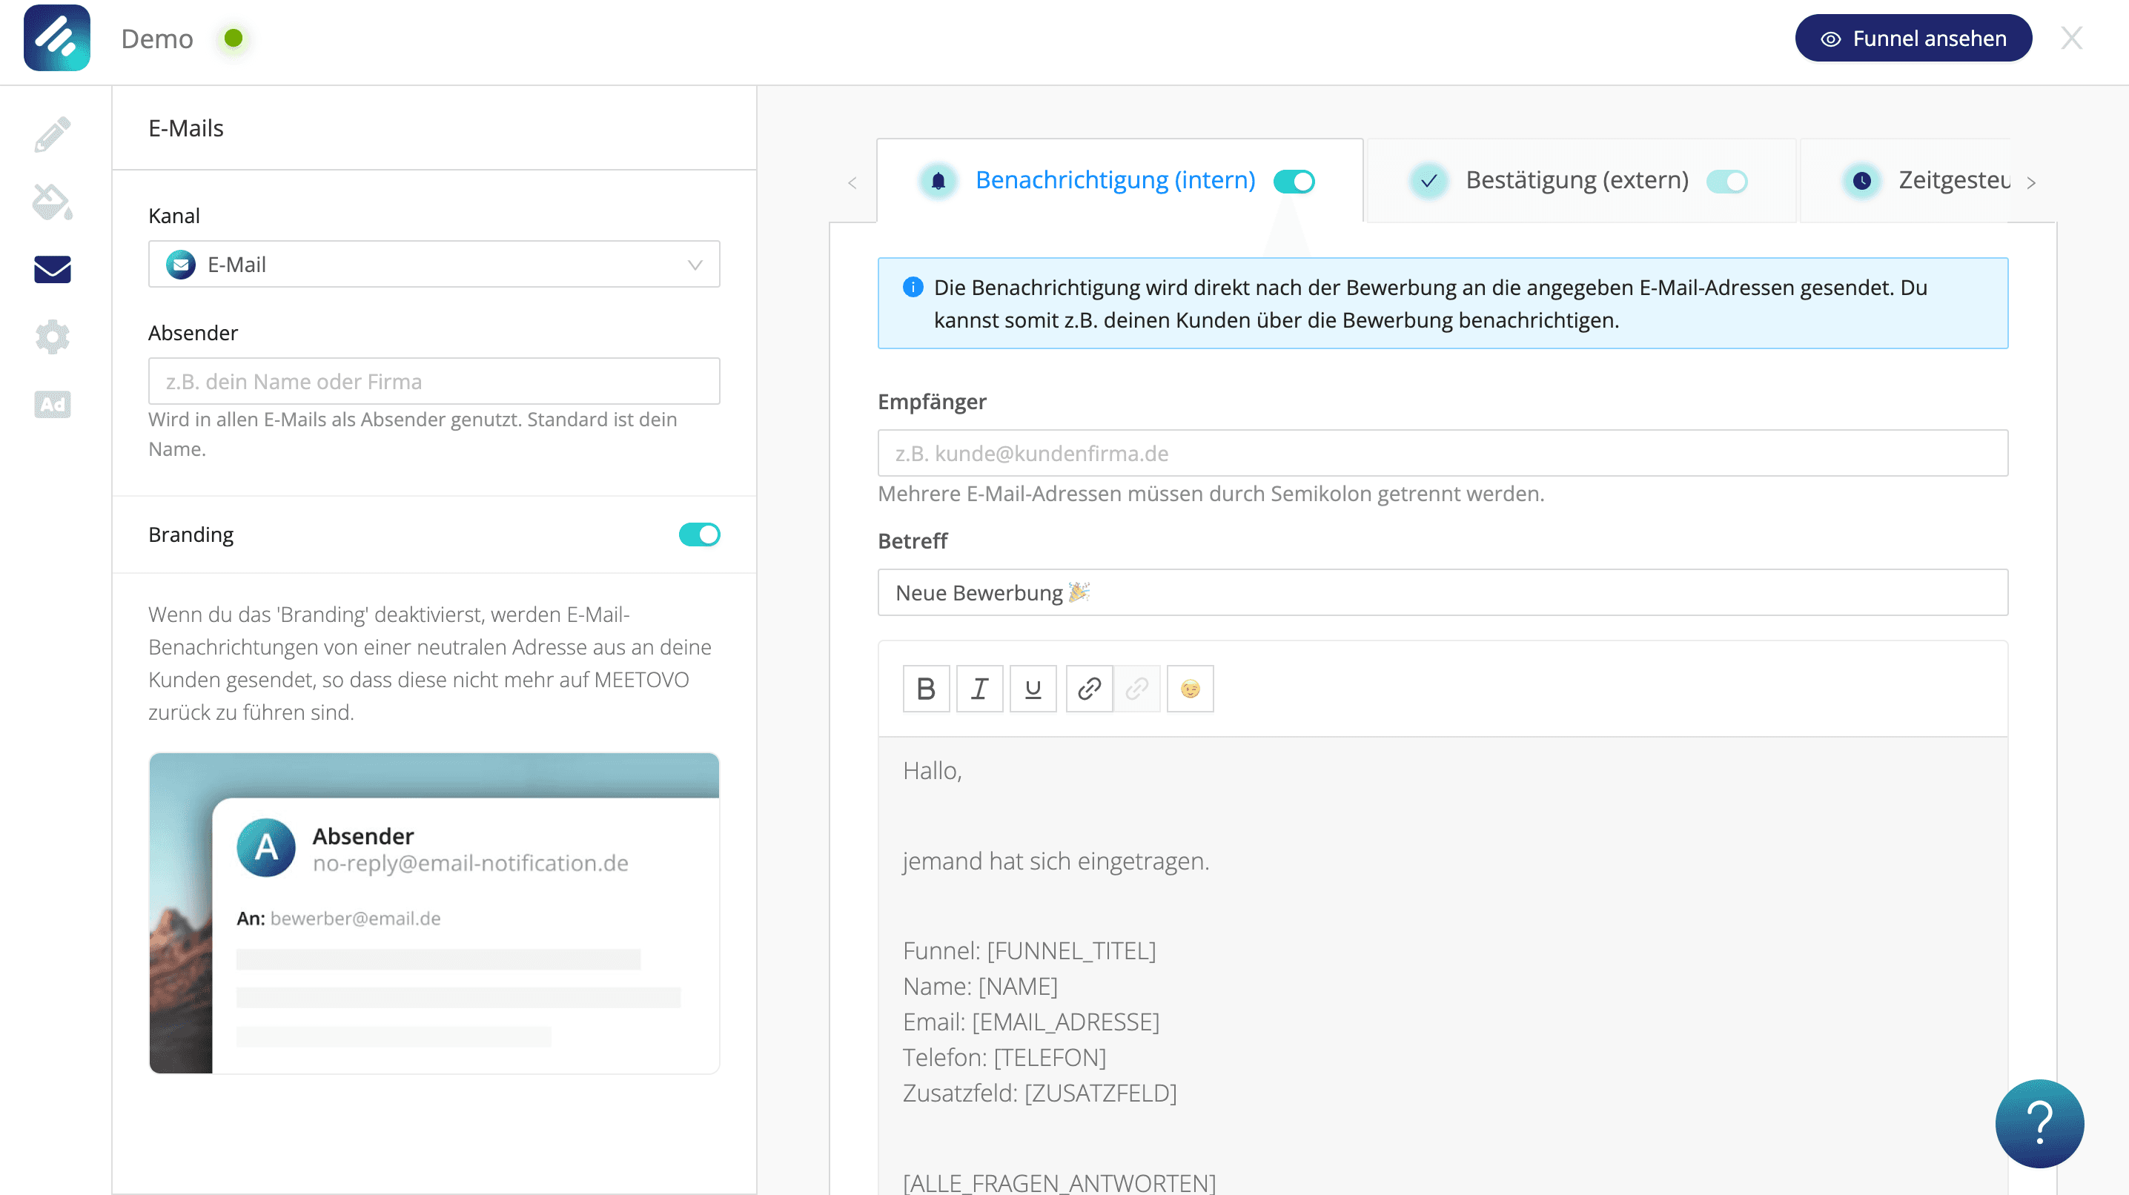The height and width of the screenshot is (1195, 2129).
Task: Toggle the Bestätigung (extern) switch
Action: [1726, 181]
